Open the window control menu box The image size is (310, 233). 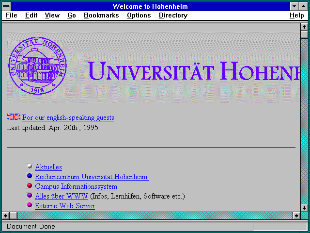[x=6, y=6]
